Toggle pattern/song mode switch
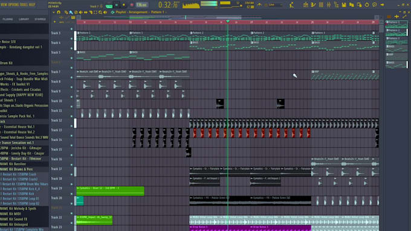Viewport: 411px width, 231px height. [109, 5]
